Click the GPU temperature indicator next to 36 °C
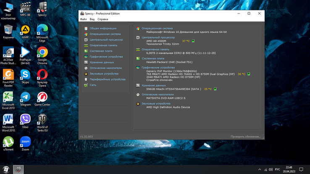 click(x=249, y=74)
